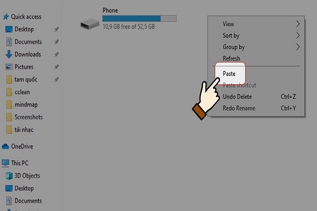
Task: Expand the View submenu arrow
Action: [298, 24]
